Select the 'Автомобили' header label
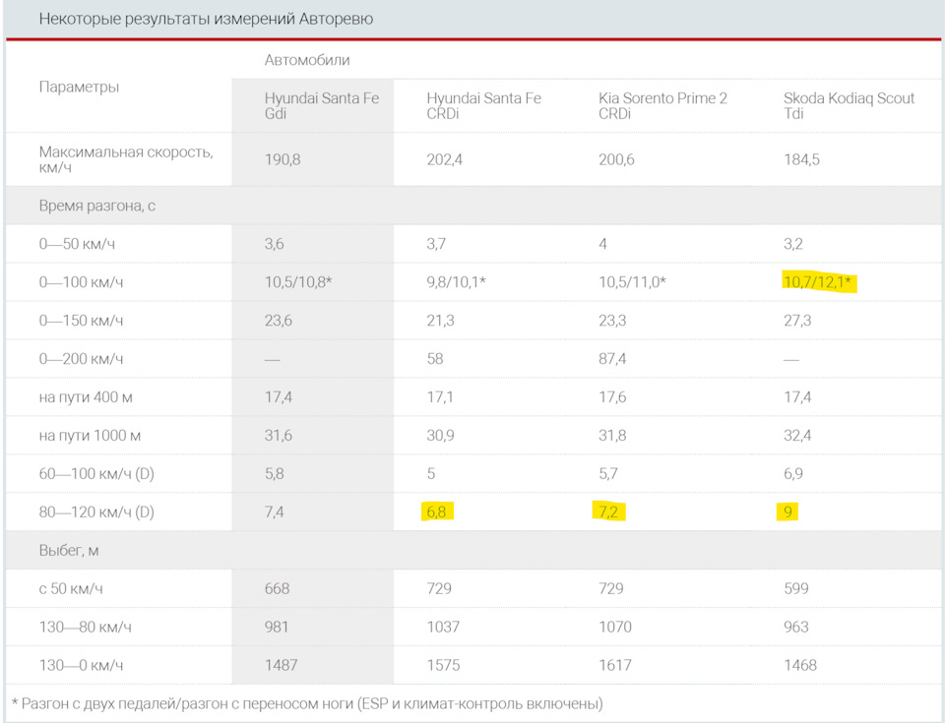 [x=307, y=60]
